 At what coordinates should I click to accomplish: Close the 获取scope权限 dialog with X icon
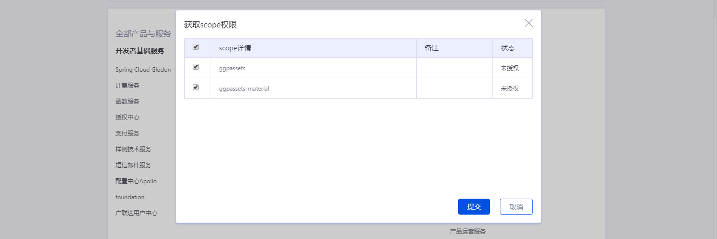(528, 23)
